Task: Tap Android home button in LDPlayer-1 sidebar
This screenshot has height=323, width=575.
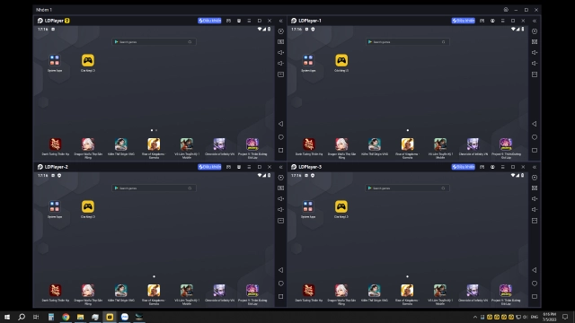Action: tap(535, 137)
